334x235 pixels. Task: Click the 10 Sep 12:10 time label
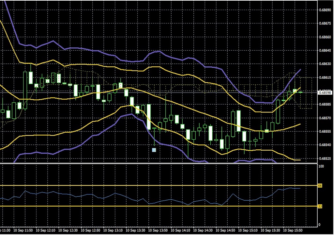(45, 230)
